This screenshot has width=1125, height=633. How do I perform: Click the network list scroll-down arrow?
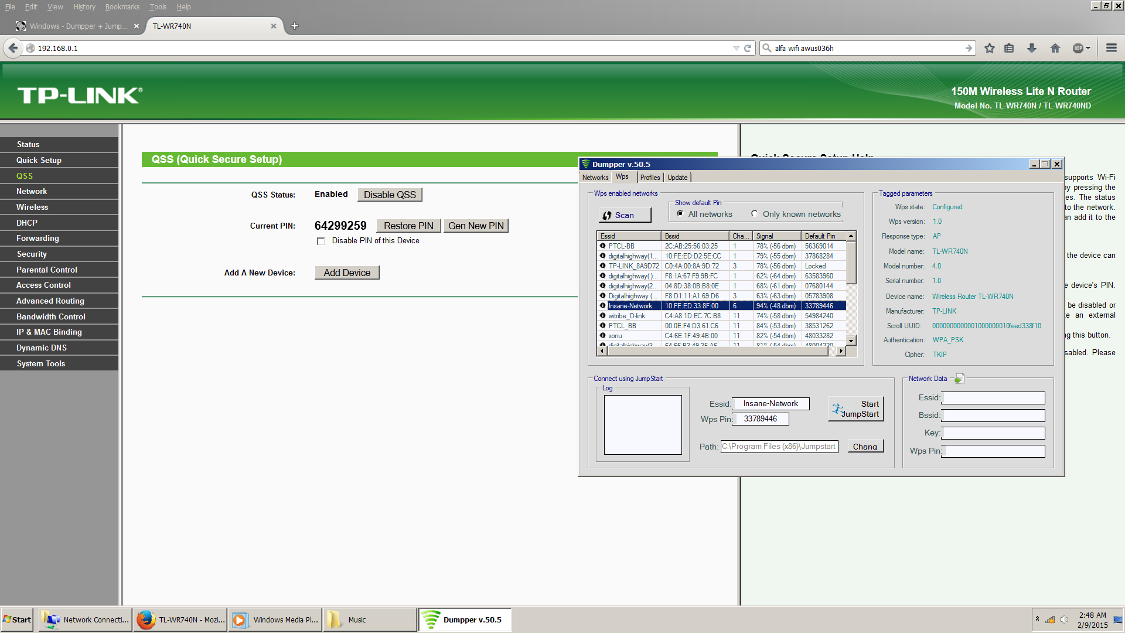click(851, 341)
